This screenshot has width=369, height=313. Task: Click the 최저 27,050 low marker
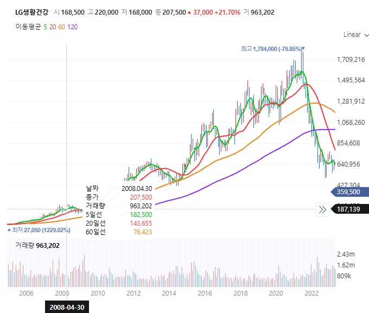click(x=39, y=230)
